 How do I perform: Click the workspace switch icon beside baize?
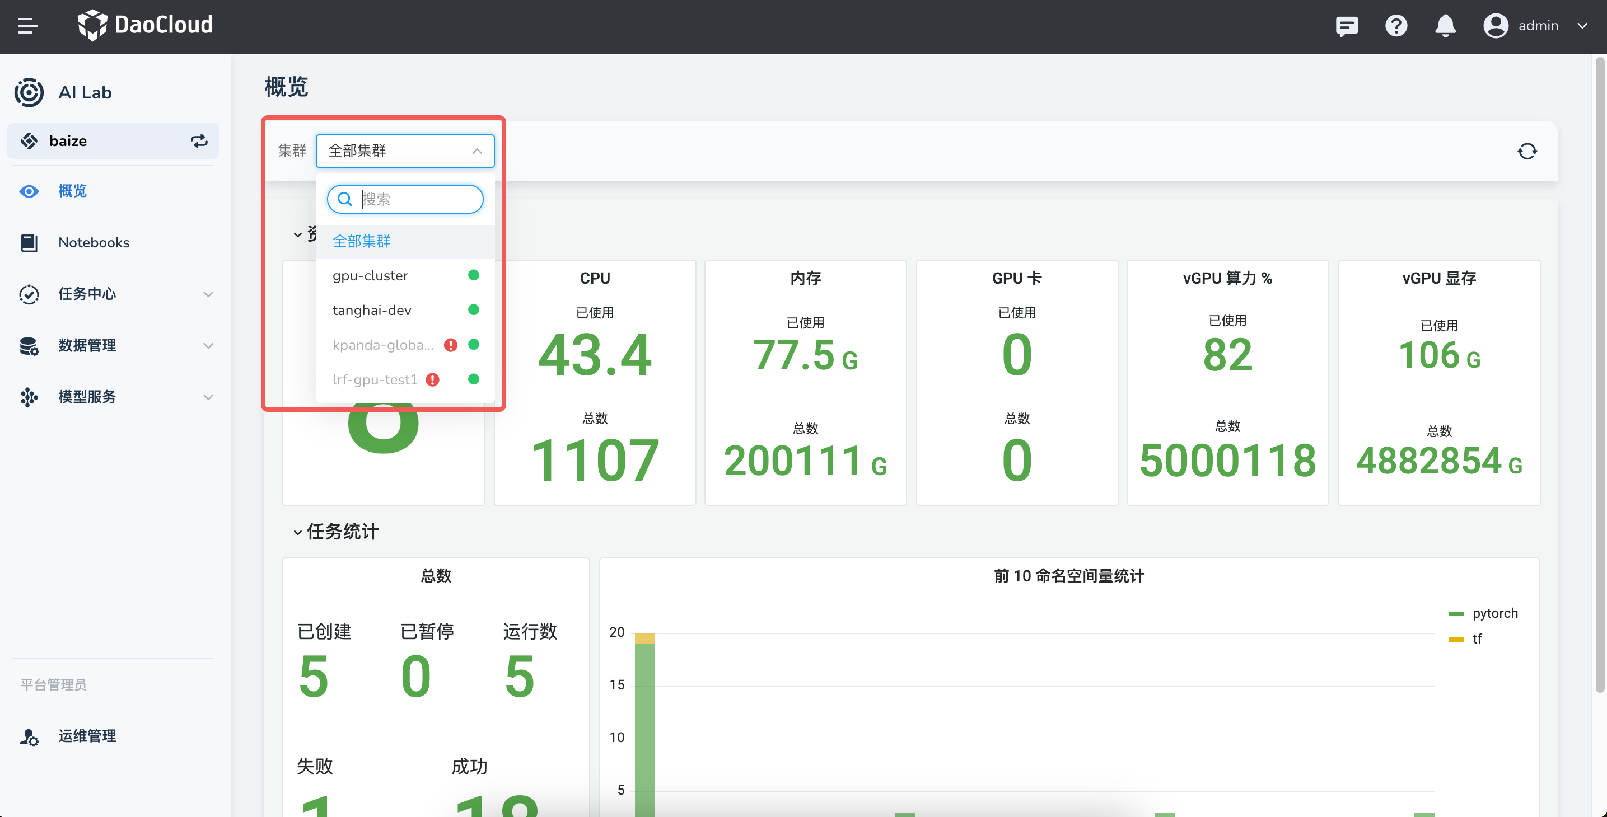click(199, 141)
